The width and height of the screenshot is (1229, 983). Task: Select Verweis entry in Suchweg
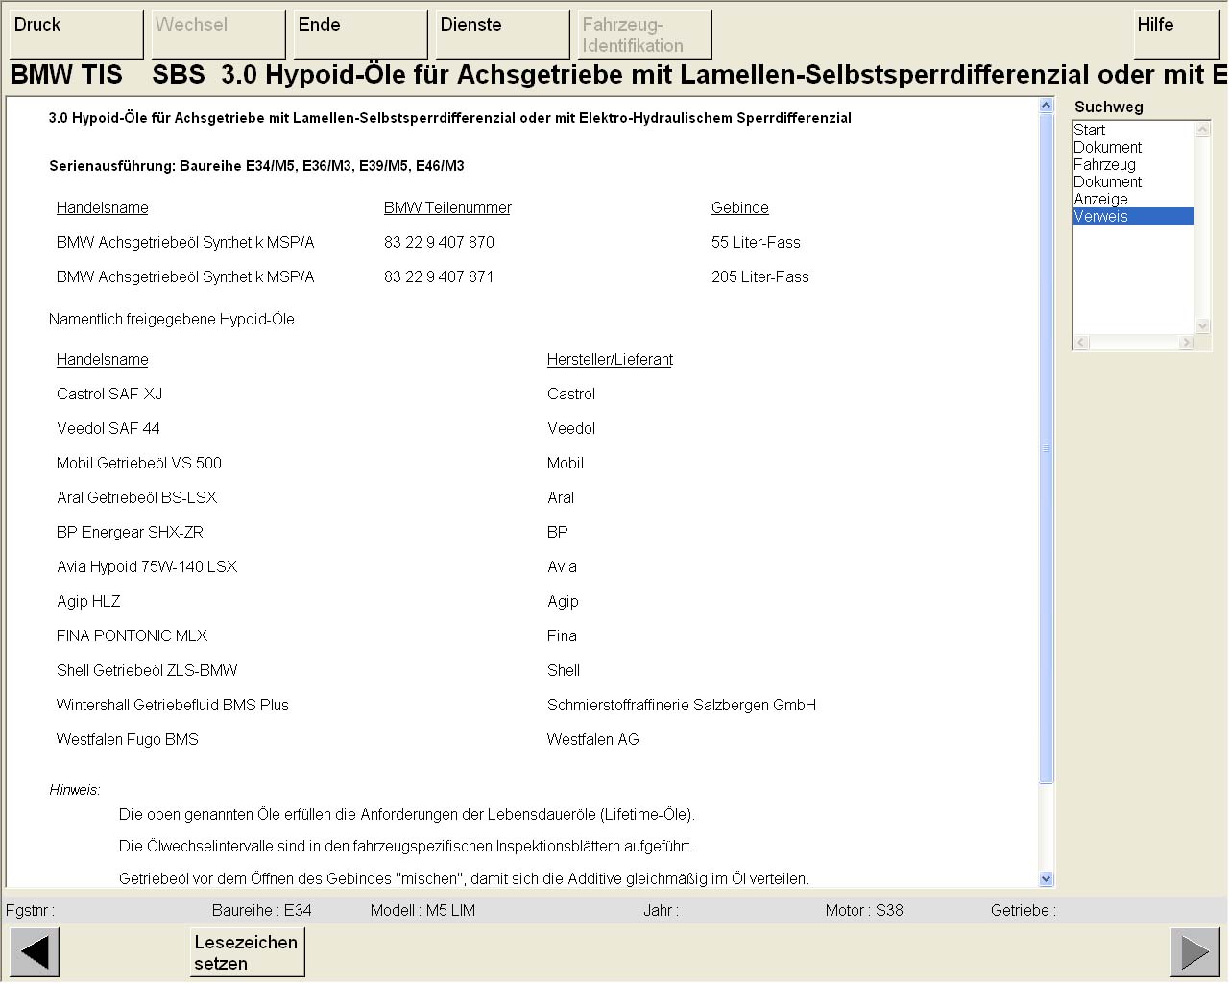pyautogui.click(x=1100, y=216)
